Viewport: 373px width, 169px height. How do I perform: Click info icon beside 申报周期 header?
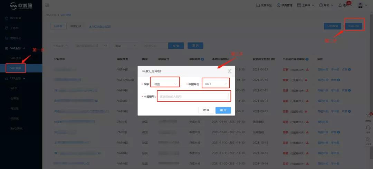point(202,59)
